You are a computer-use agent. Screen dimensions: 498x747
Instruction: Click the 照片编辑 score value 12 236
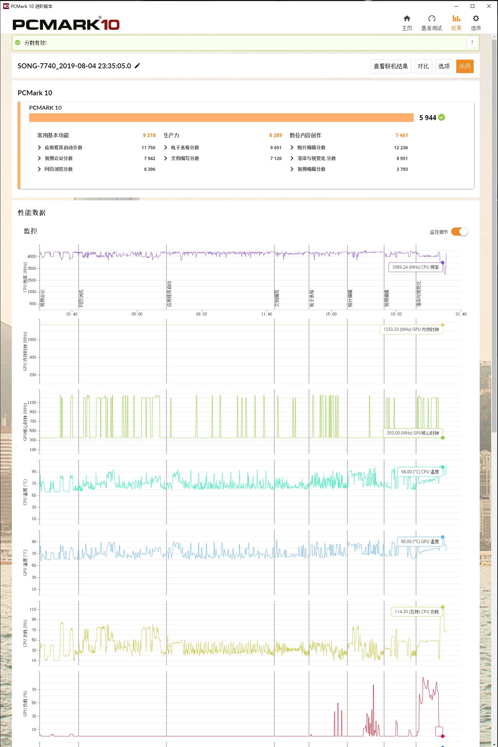[x=401, y=147]
